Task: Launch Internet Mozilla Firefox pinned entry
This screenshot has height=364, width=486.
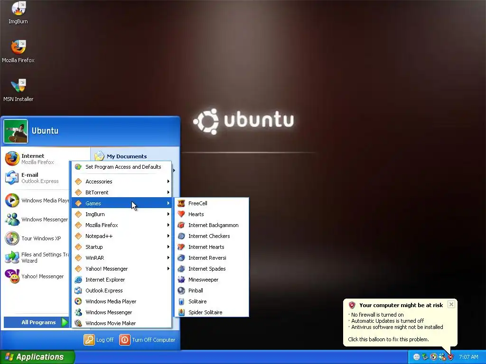Action: click(x=37, y=159)
